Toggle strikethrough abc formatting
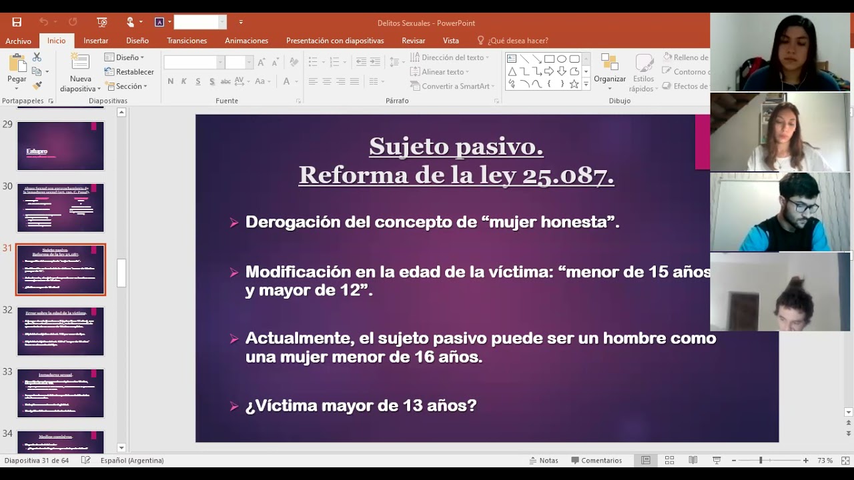 [x=226, y=81]
